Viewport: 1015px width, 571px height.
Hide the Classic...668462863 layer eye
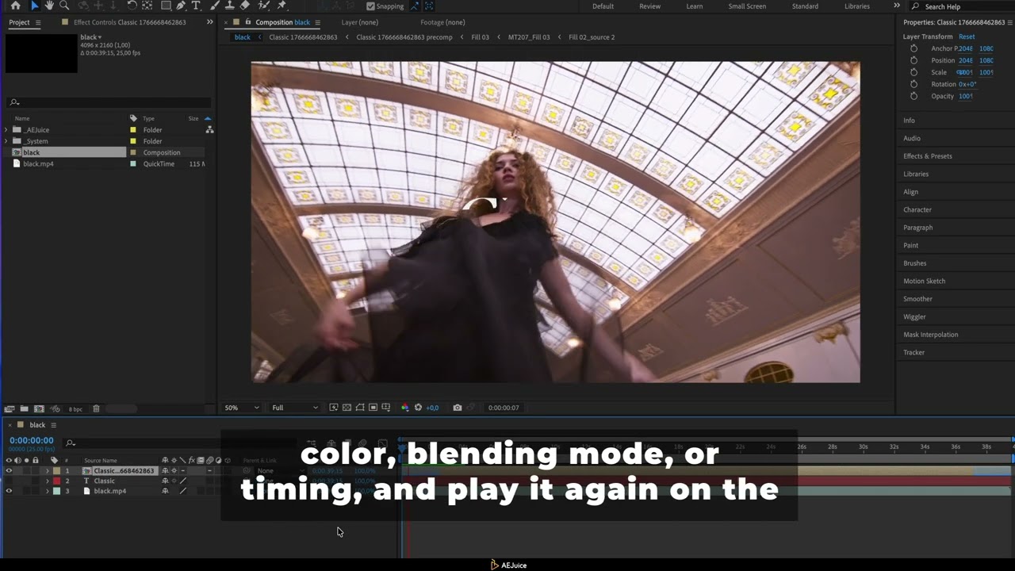(9, 470)
